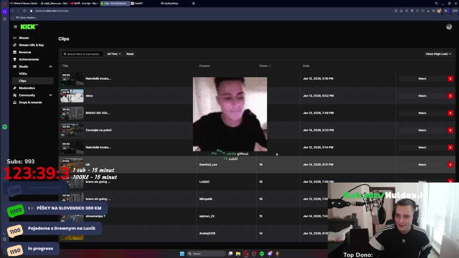This screenshot has width=459, height=258.
Task: Click creator name 'sajmon_22'
Action: (207, 216)
